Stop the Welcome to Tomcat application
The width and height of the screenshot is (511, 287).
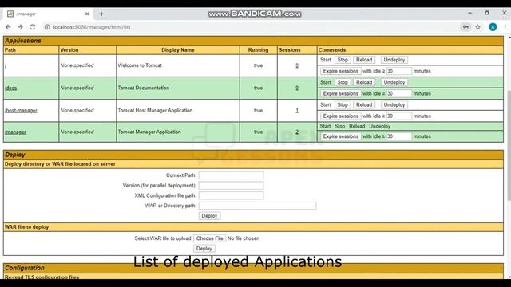pyautogui.click(x=343, y=60)
